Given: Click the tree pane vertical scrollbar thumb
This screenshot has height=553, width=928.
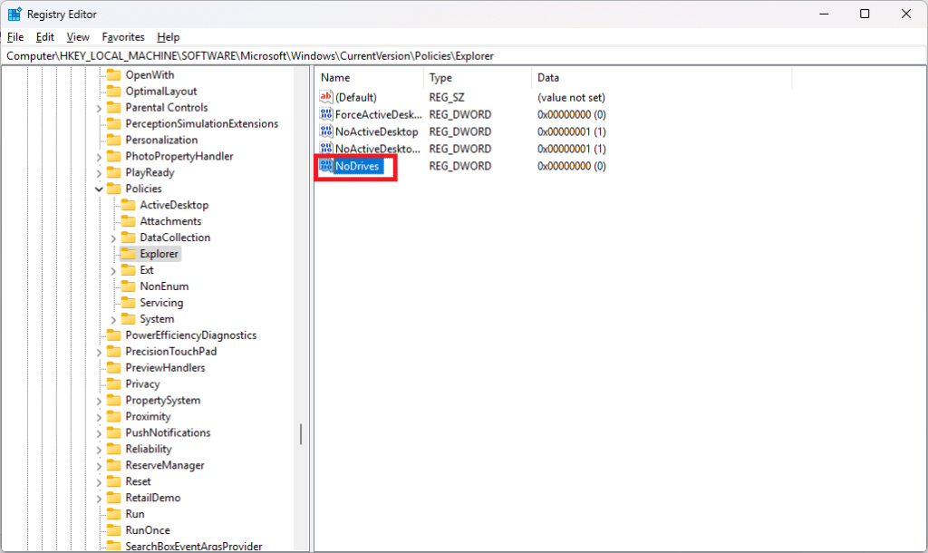Looking at the screenshot, I should (x=301, y=434).
